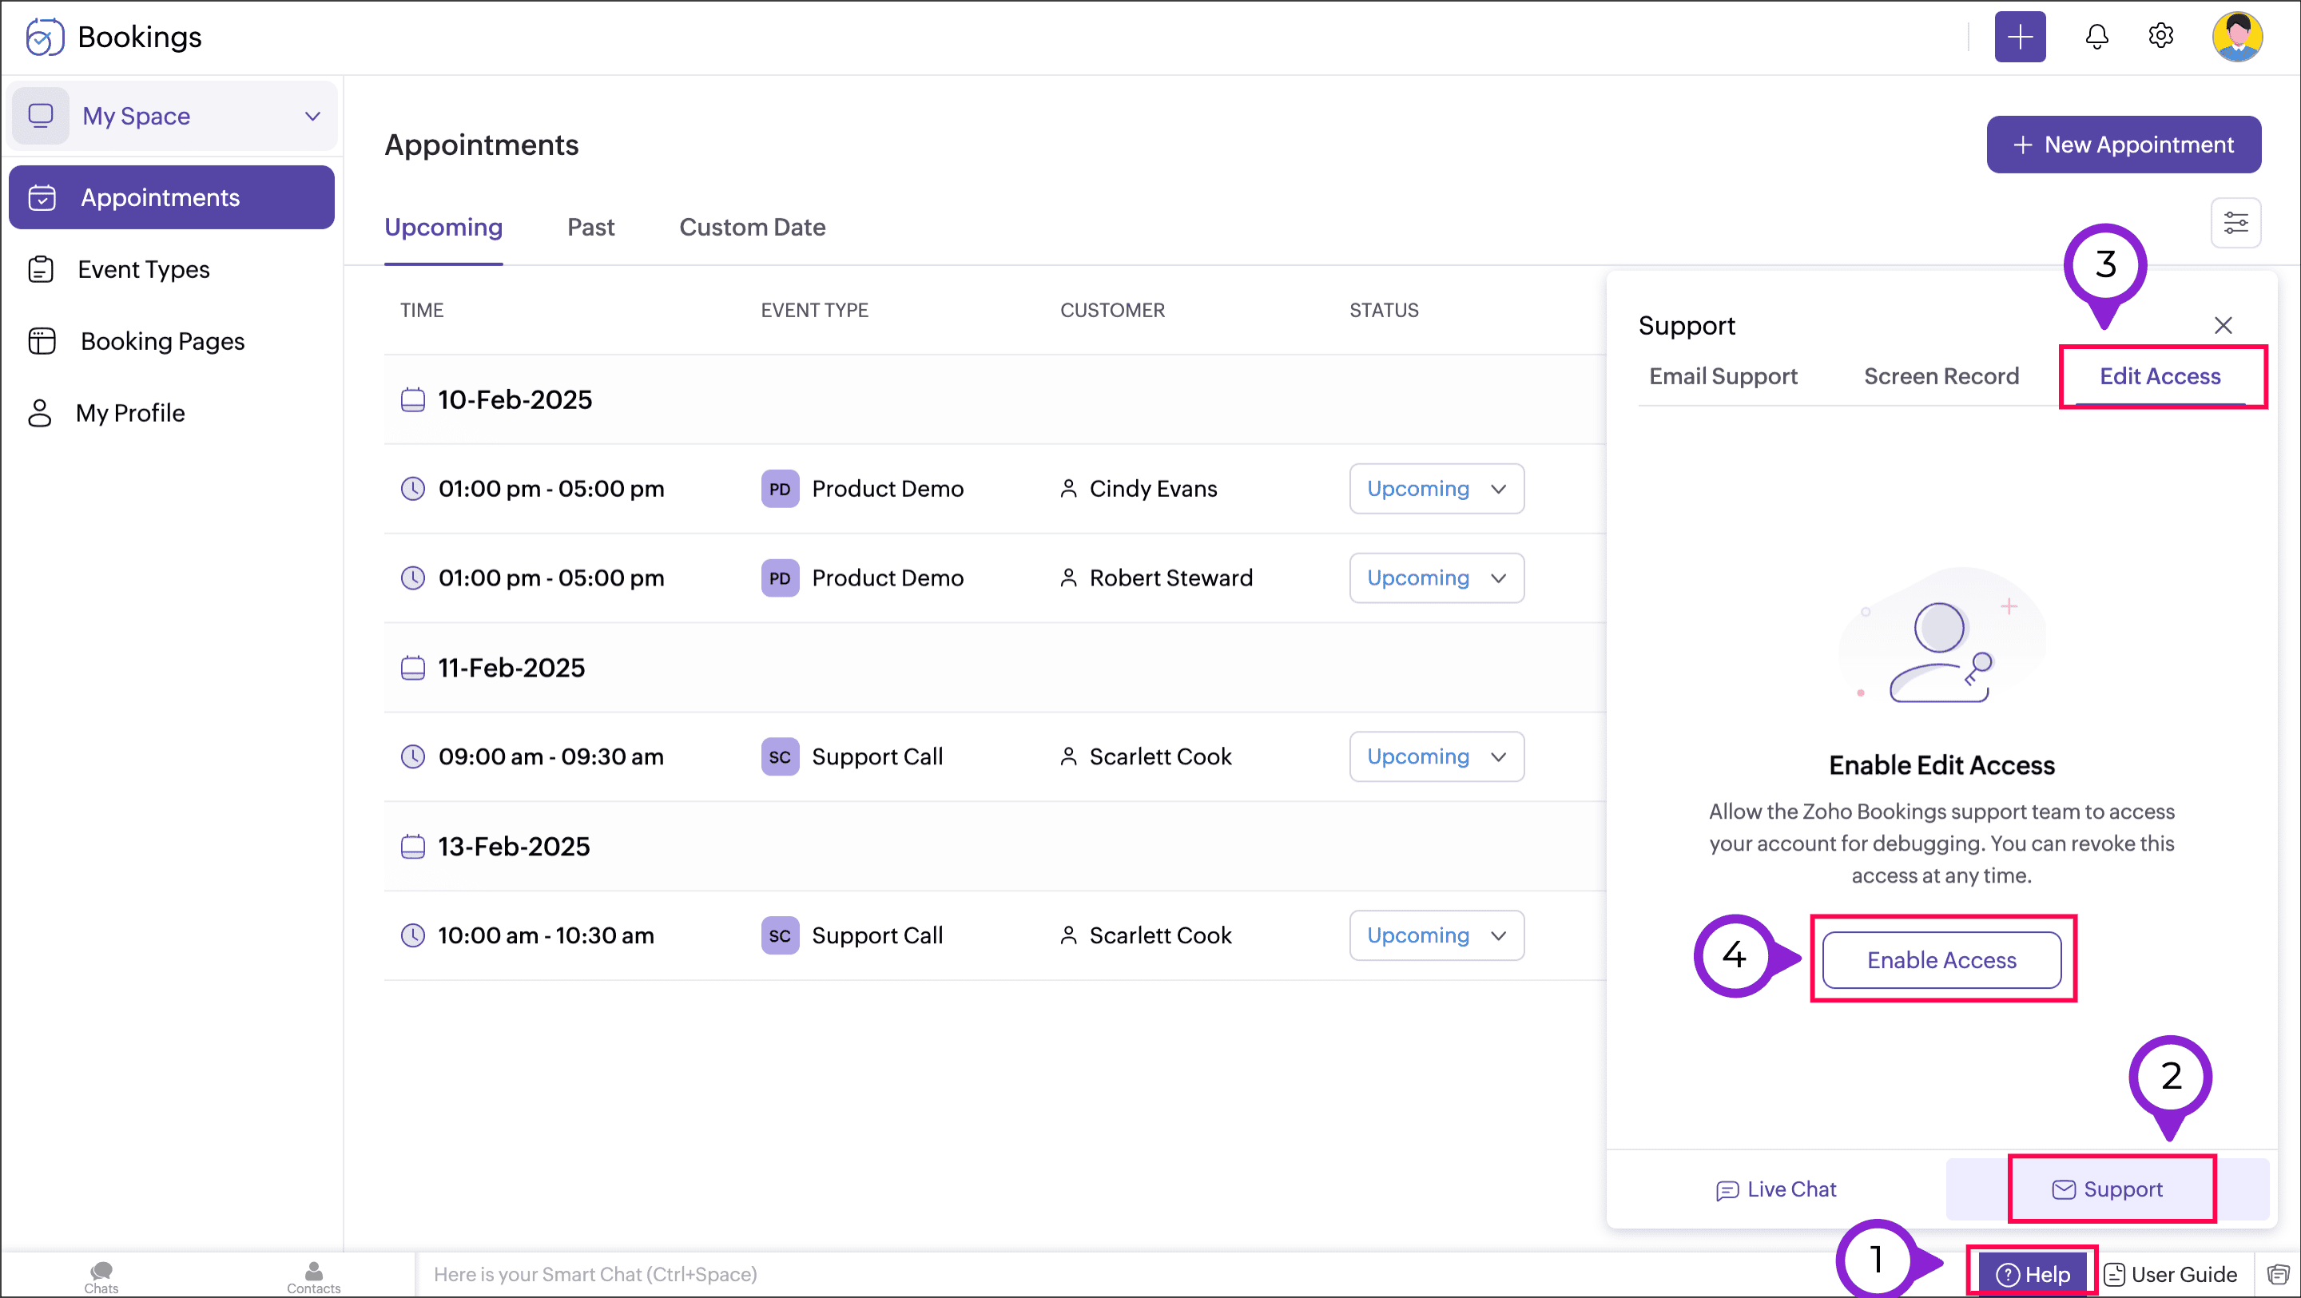Close the Support panel
This screenshot has width=2301, height=1298.
[x=2223, y=325]
